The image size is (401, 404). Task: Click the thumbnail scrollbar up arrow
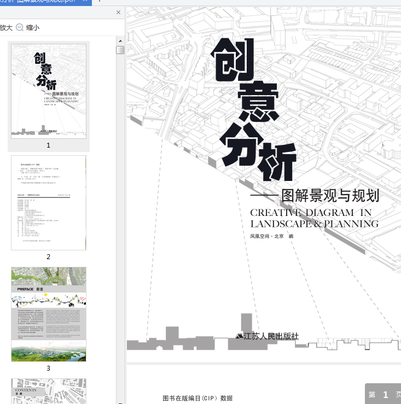(x=120, y=41)
